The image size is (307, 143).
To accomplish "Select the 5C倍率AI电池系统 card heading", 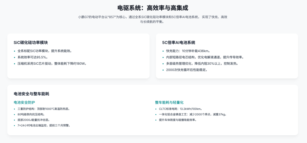I will coord(179,43).
